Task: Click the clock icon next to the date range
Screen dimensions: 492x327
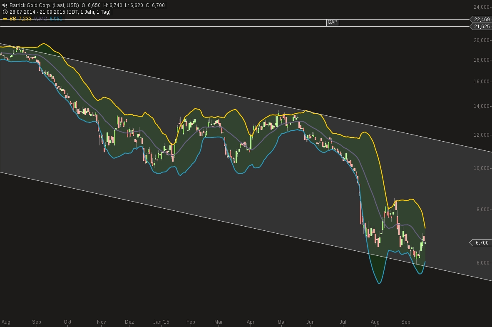Action: (5, 12)
